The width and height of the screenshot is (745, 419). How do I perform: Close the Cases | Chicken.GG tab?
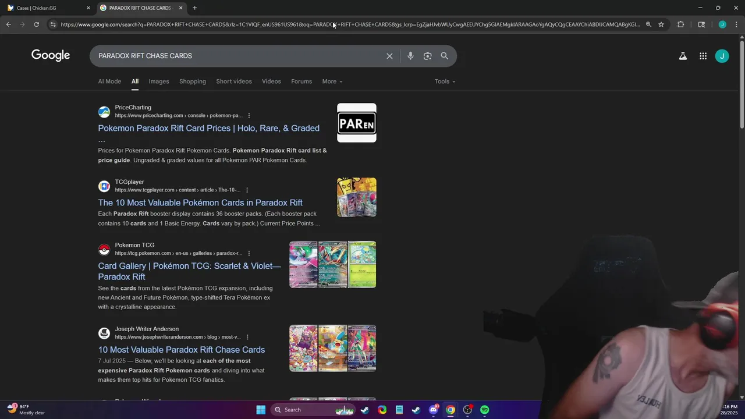pos(88,8)
